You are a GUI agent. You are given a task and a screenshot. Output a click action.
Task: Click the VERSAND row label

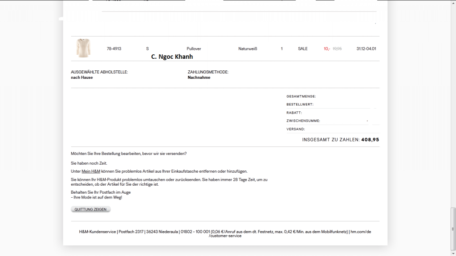click(296, 129)
